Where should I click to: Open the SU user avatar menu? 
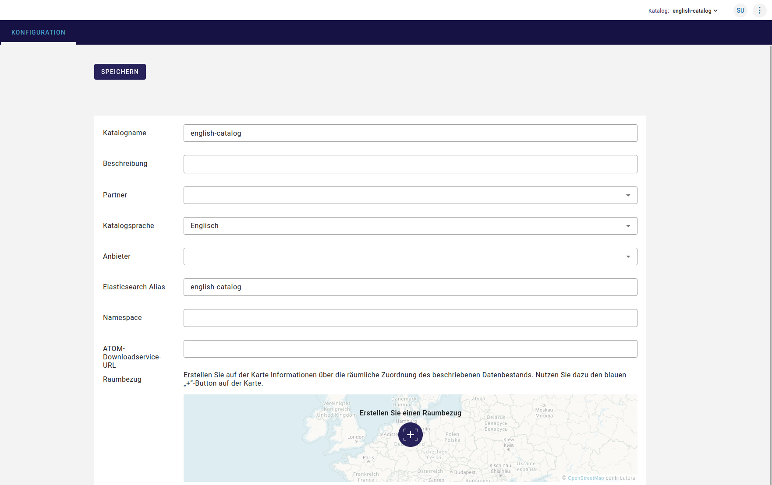pos(740,11)
